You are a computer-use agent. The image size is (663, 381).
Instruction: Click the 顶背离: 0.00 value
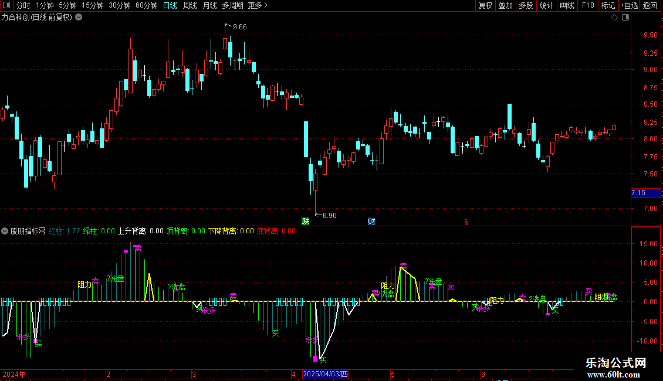(185, 231)
